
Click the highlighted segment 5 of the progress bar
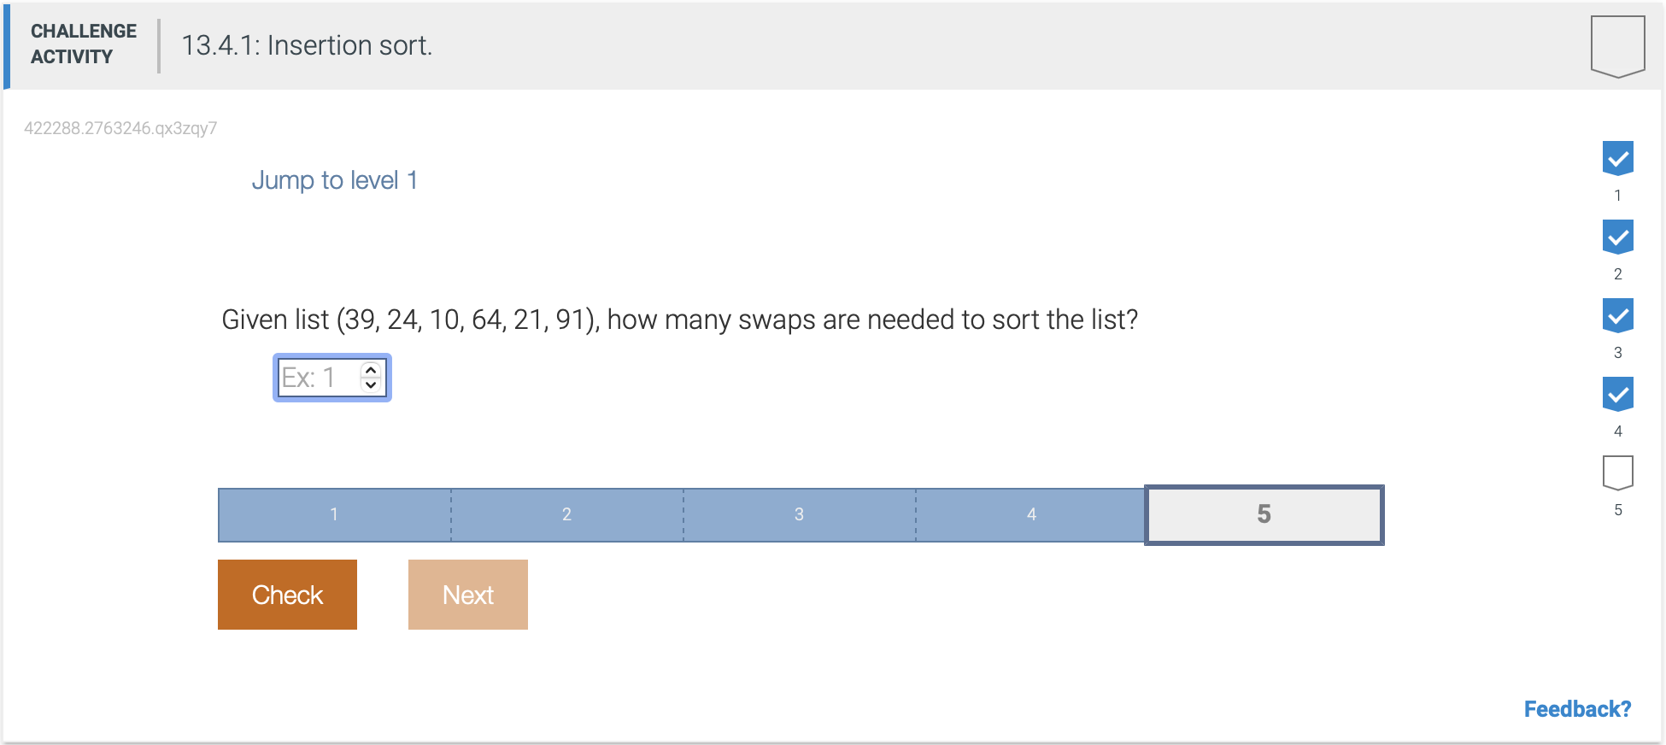click(x=1264, y=513)
